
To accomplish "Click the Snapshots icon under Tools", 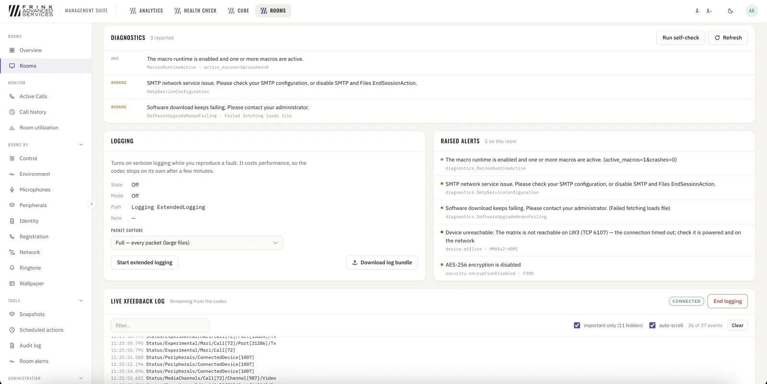I will 12,314.
